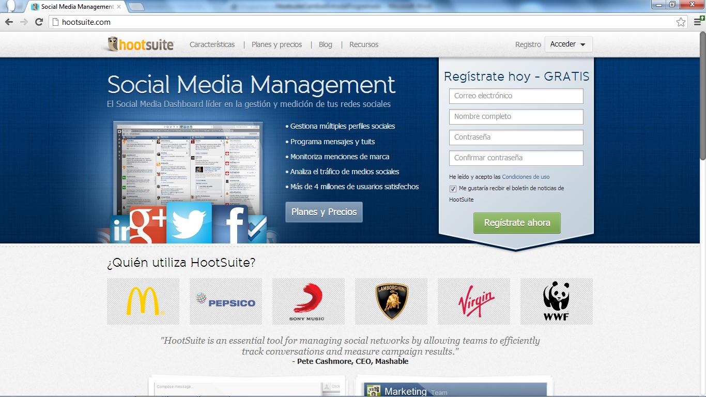Screen dimensions: 706x397
Task: Click 'Analiza el tráfico de medios sociales' bullet
Action: 342,172
